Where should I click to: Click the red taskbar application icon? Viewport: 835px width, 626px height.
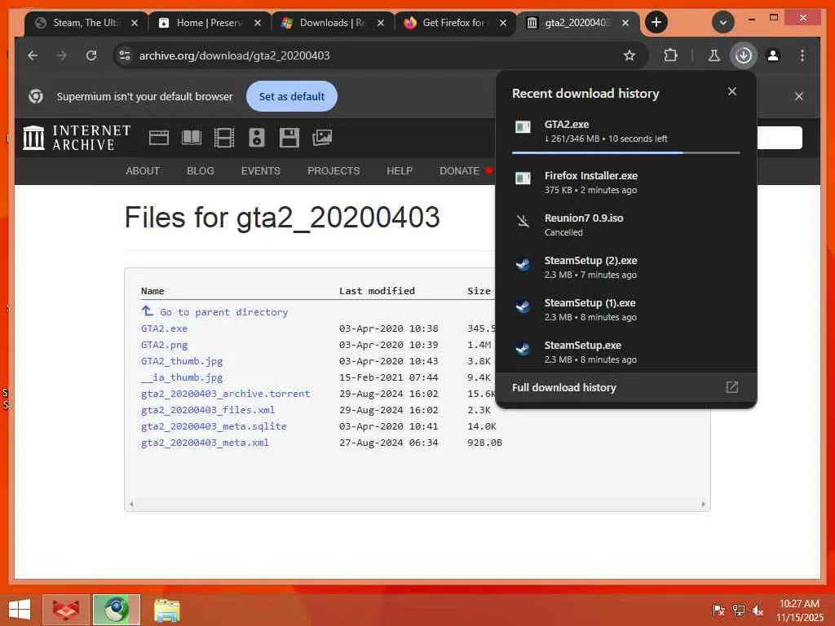click(x=66, y=610)
